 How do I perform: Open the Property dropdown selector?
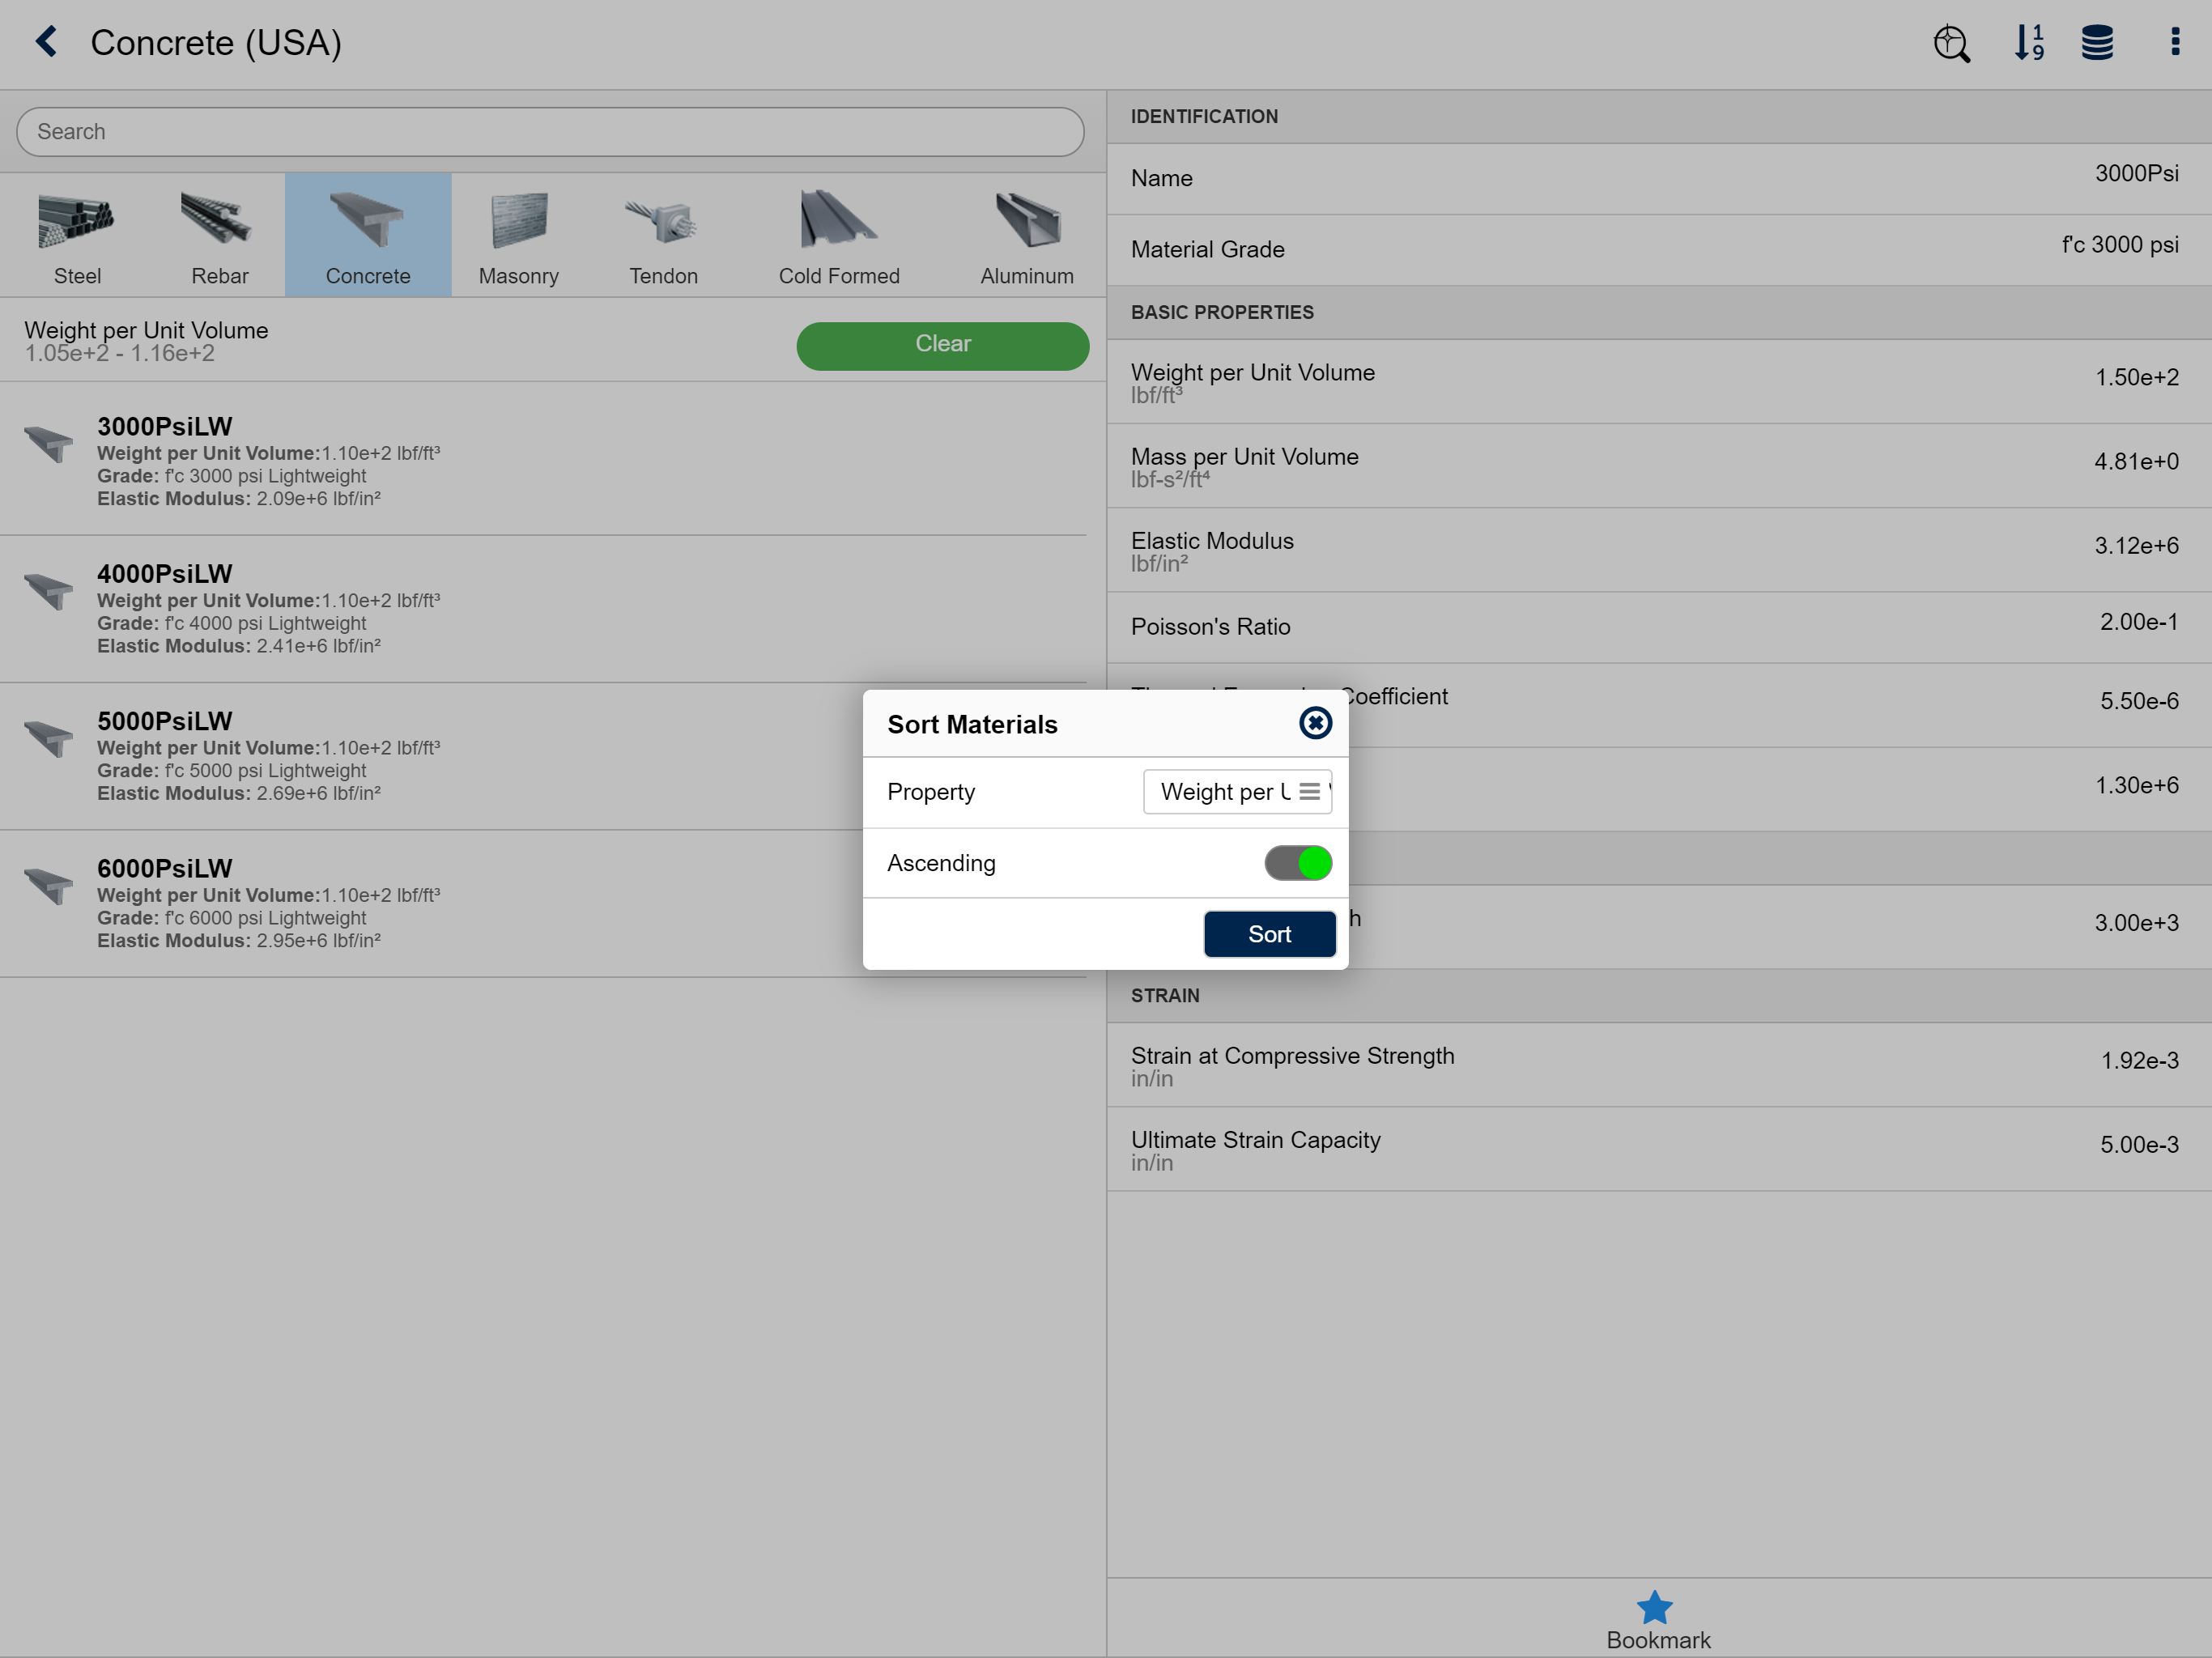(x=1237, y=792)
